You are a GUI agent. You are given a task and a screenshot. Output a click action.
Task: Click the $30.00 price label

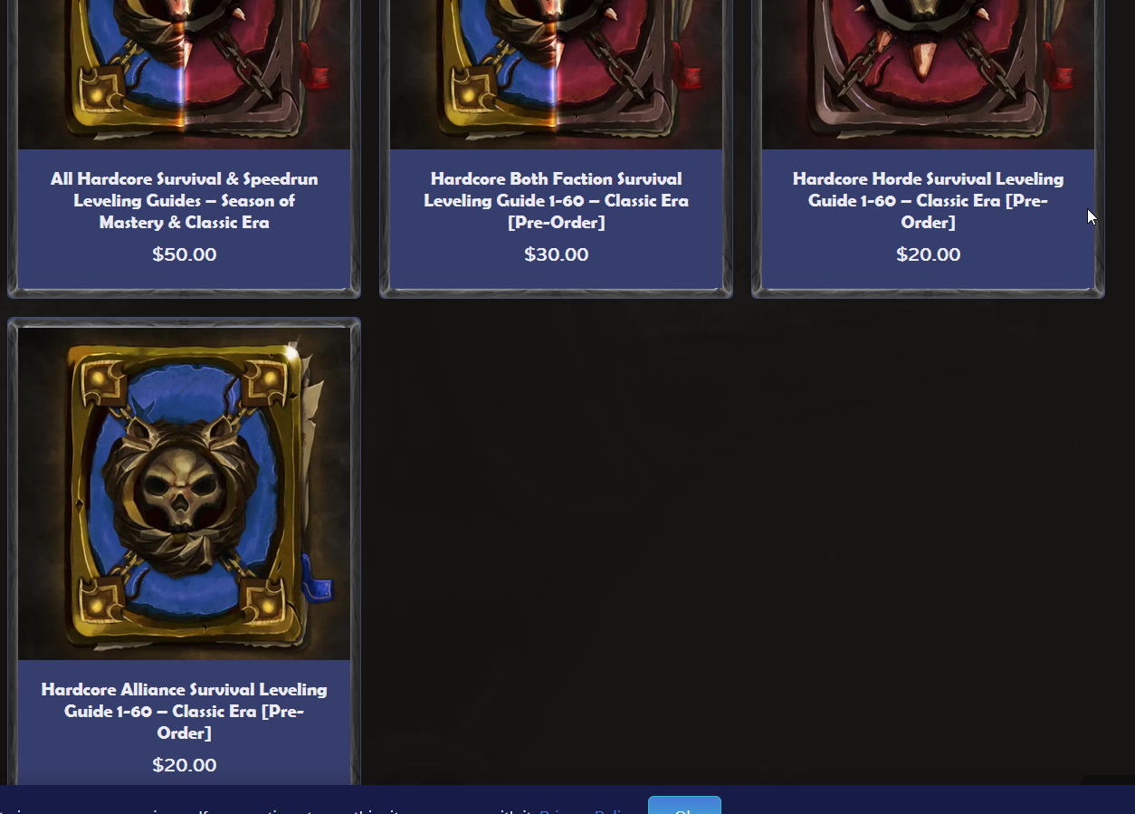tap(556, 254)
